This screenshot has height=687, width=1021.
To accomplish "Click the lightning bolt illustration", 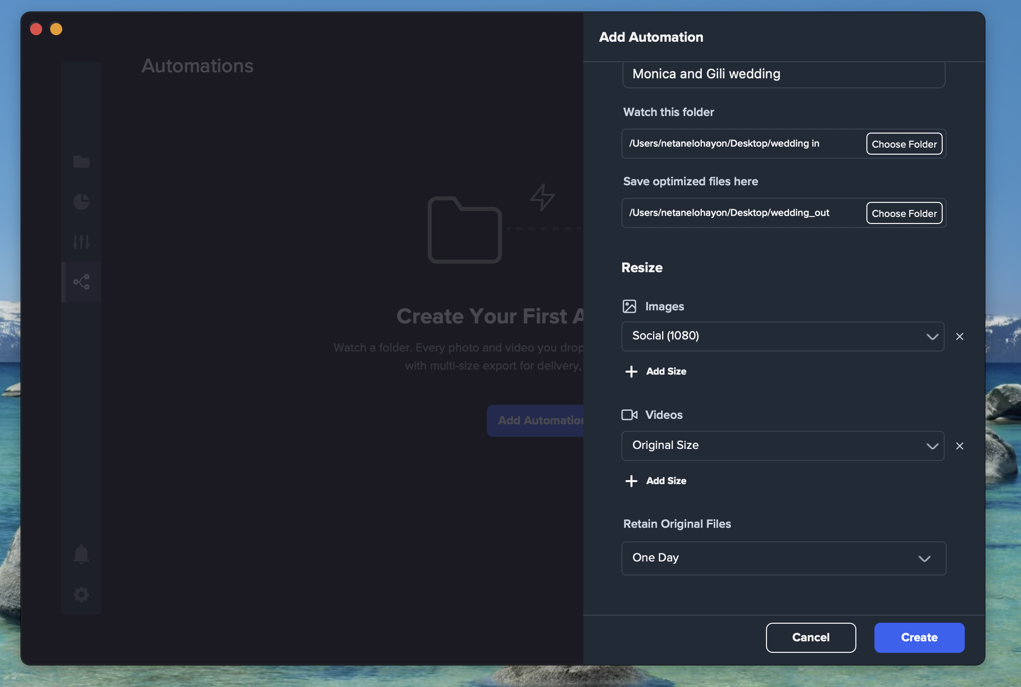I will coord(543,197).
